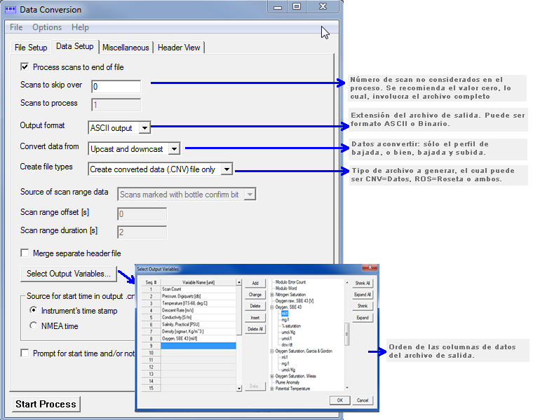Viewport: 533px width, 420px height.
Task: Expand Nitrogen Saturation tree node
Action: pos(271,295)
